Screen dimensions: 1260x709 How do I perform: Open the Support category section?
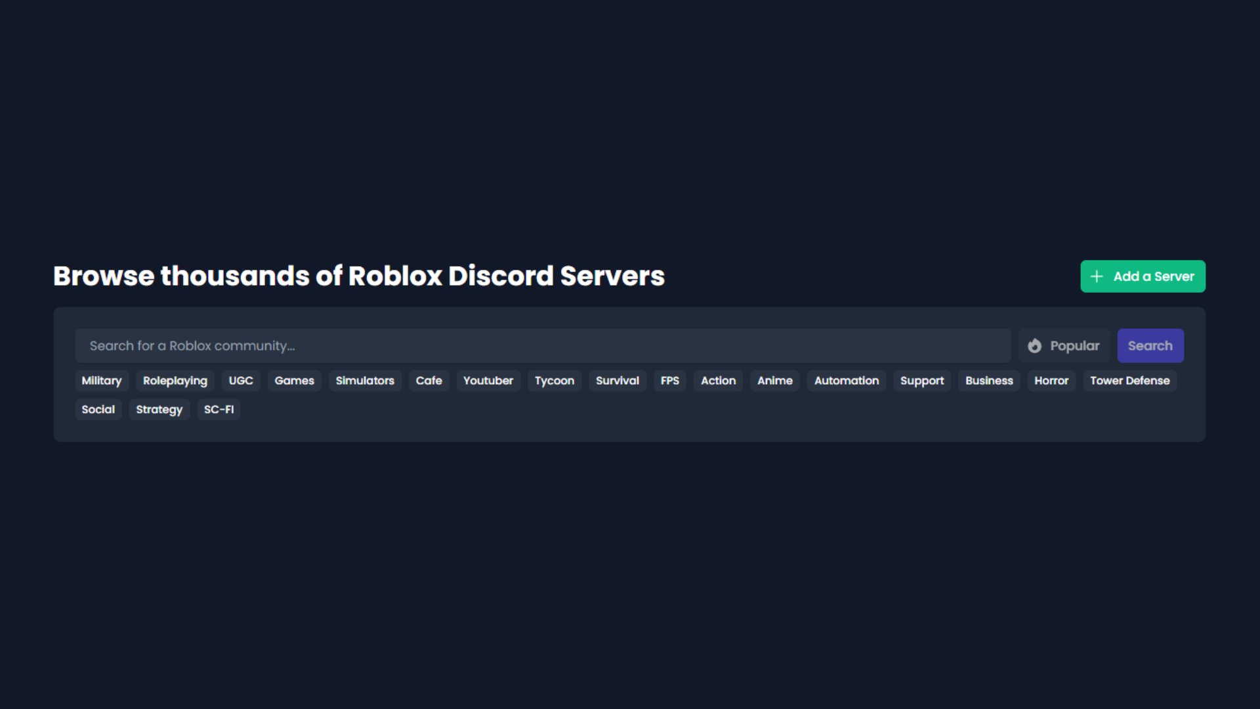tap(921, 380)
